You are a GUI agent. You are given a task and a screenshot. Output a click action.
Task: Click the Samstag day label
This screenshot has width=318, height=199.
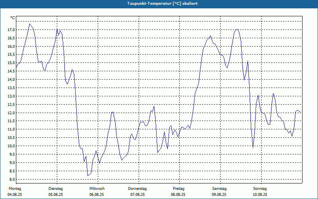[x=219, y=189]
